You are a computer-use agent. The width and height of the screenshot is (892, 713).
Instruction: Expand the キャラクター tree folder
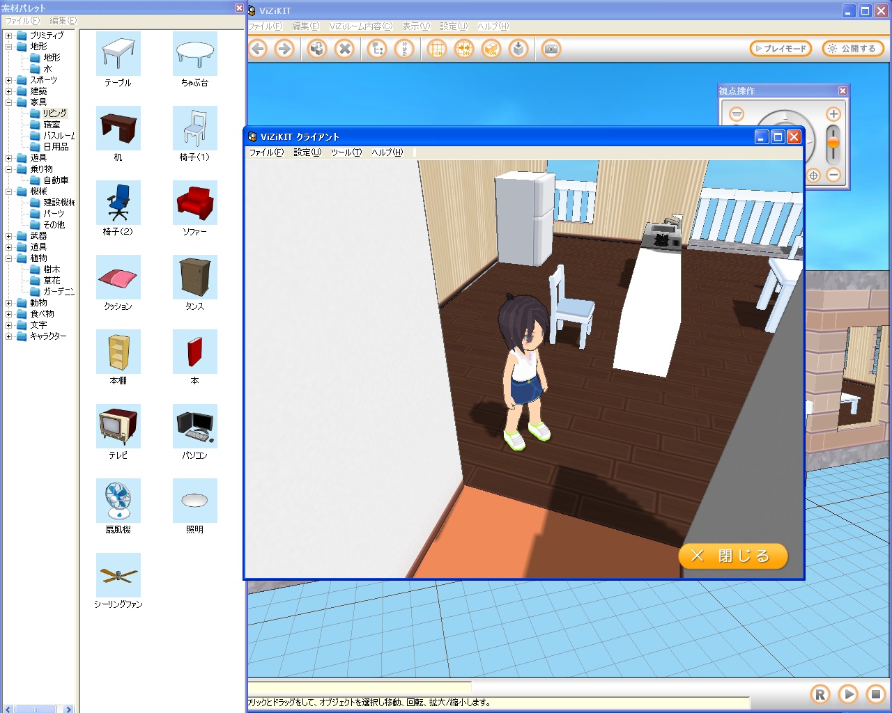click(9, 336)
